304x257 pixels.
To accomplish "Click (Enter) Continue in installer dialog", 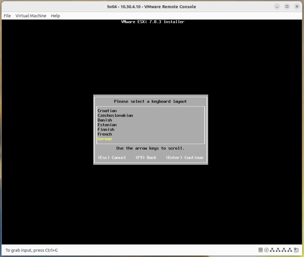I will coord(185,157).
